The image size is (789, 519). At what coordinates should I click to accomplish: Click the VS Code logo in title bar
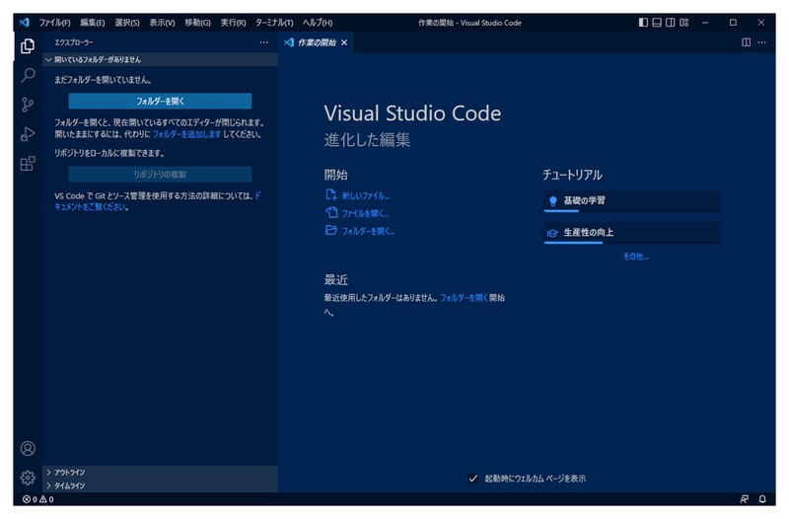coord(24,23)
